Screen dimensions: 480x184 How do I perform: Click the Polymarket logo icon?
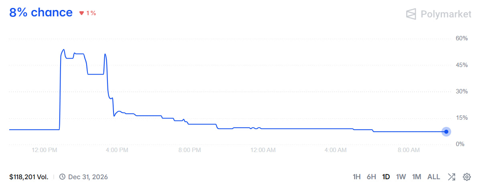[x=411, y=14]
